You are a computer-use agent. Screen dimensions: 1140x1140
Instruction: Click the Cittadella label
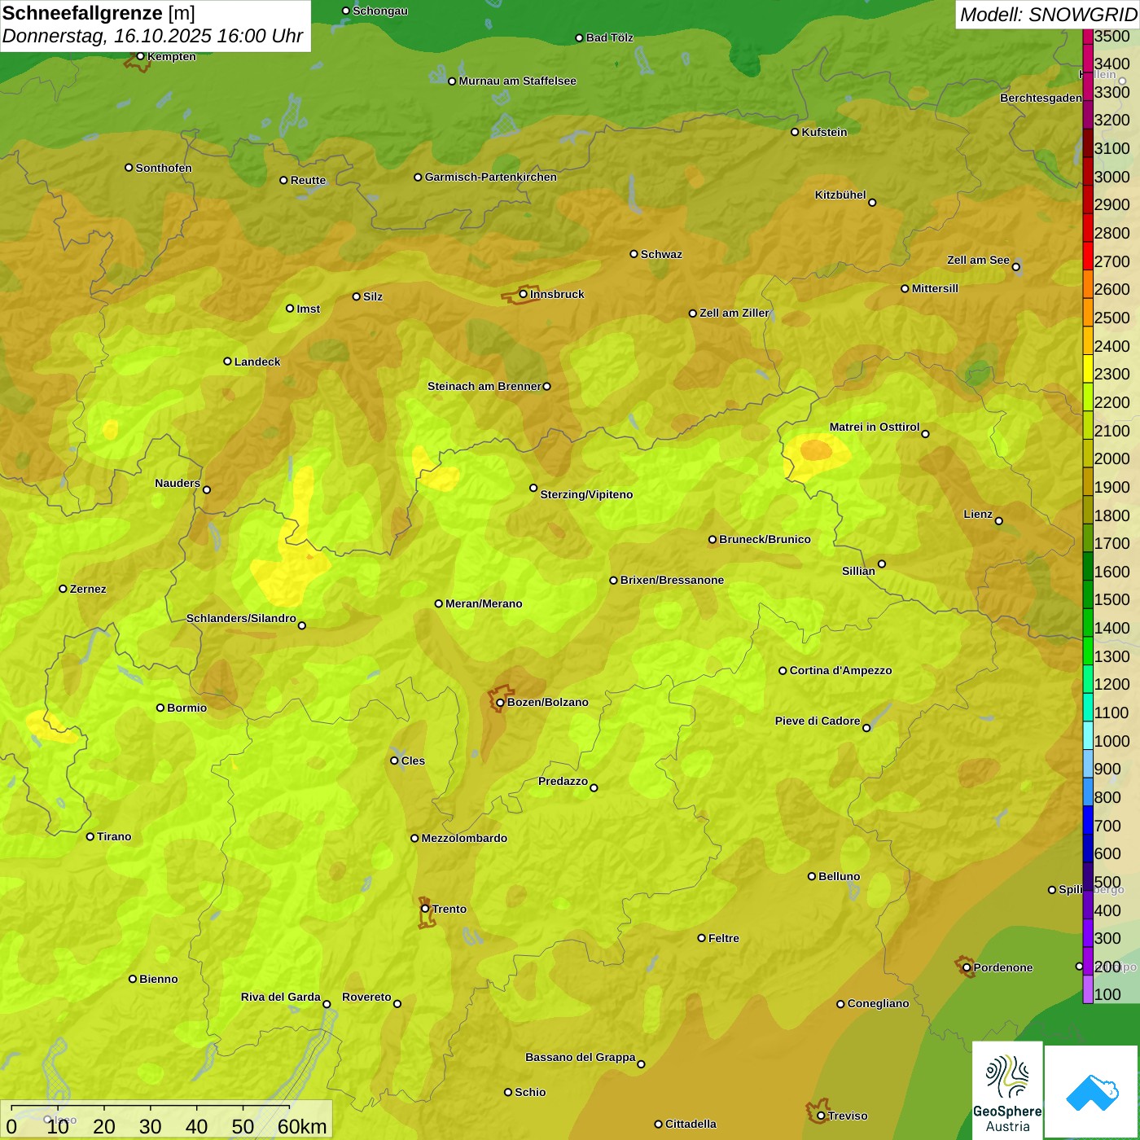[691, 1124]
